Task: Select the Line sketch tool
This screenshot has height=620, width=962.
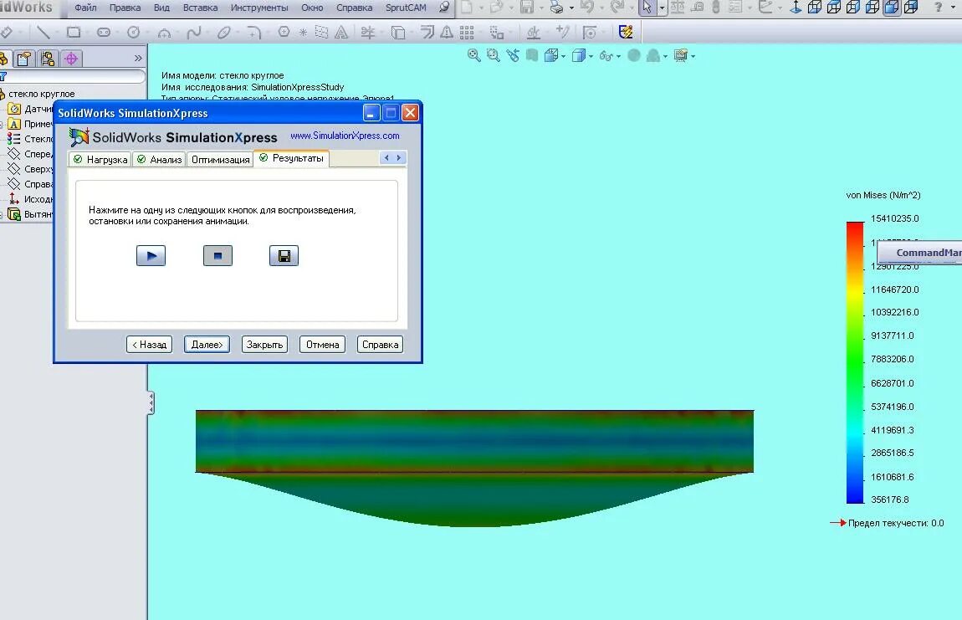Action: coord(43,32)
